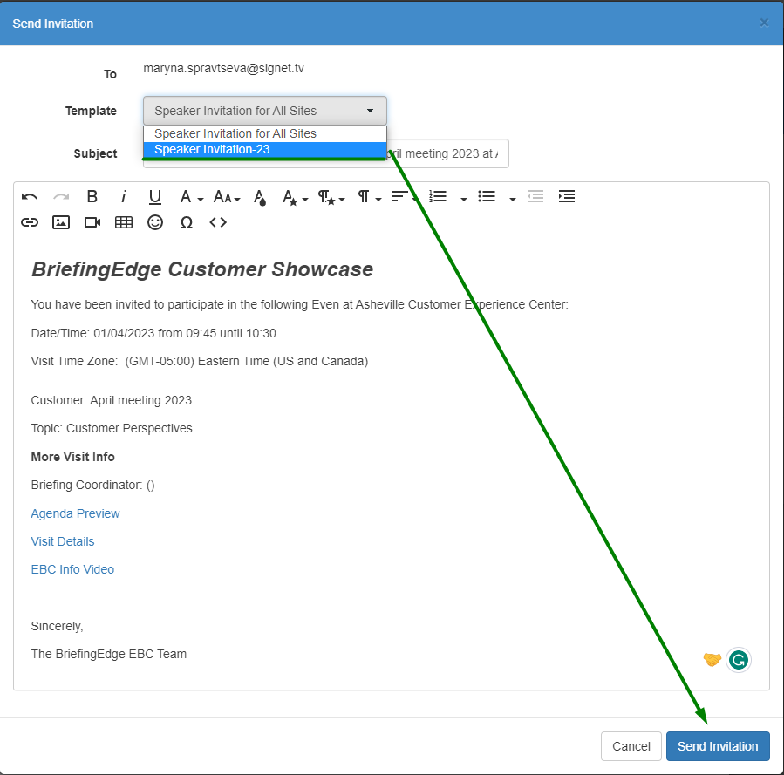Expand the bullet list style arrow
Image resolution: width=784 pixels, height=775 pixels.
tap(513, 199)
